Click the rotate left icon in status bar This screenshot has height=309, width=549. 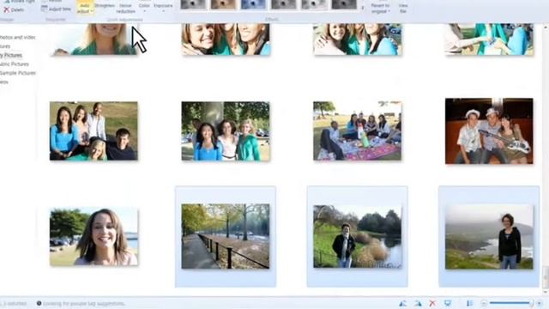tap(403, 303)
